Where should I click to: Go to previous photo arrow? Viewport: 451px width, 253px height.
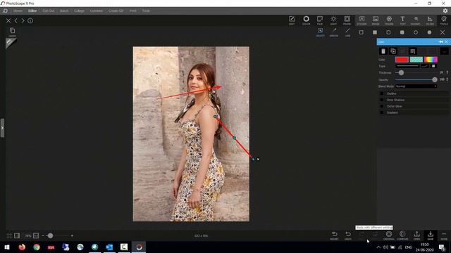click(16, 20)
